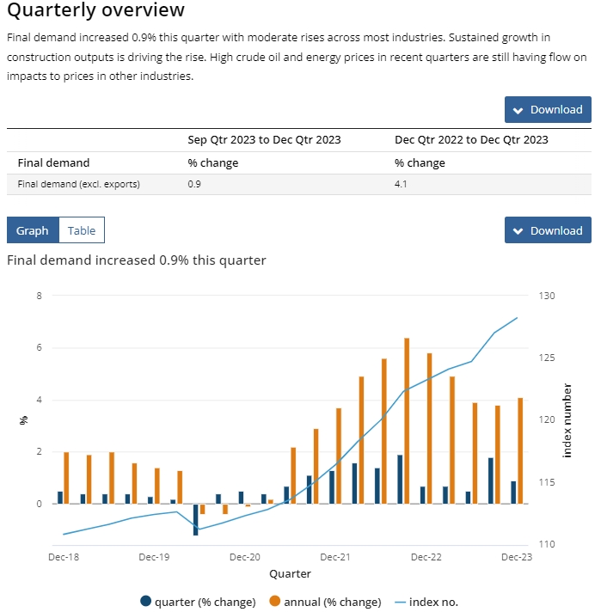This screenshot has width=601, height=612.
Task: Click the Dec-21 x-axis label
Action: tap(334, 557)
